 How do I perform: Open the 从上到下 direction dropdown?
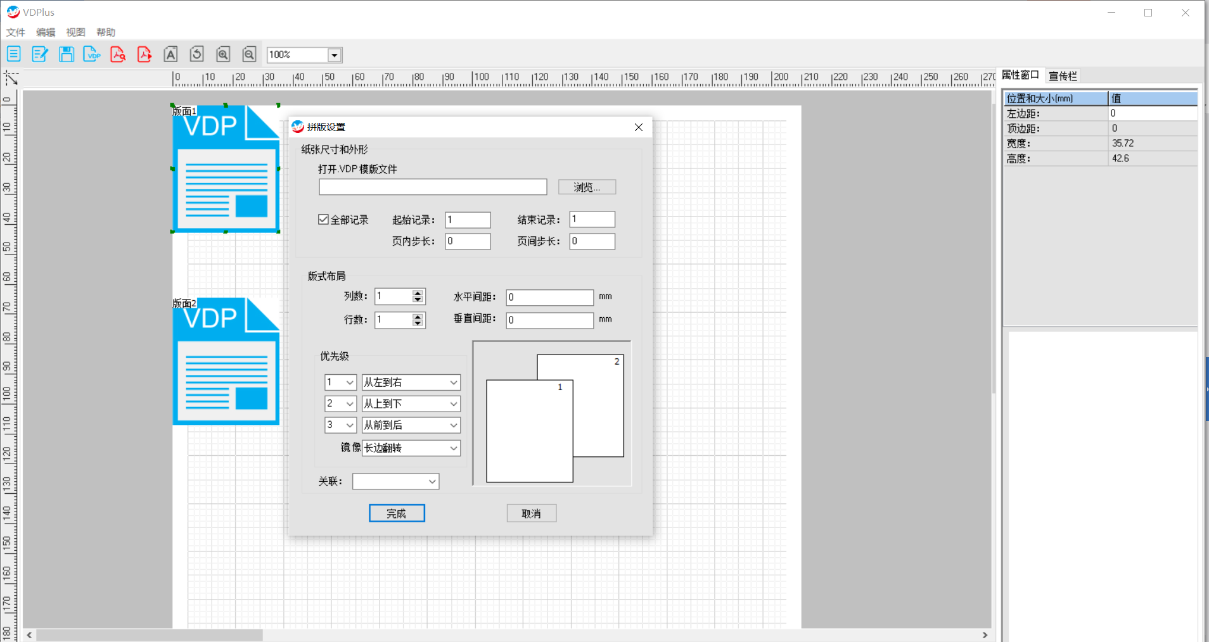coord(411,404)
